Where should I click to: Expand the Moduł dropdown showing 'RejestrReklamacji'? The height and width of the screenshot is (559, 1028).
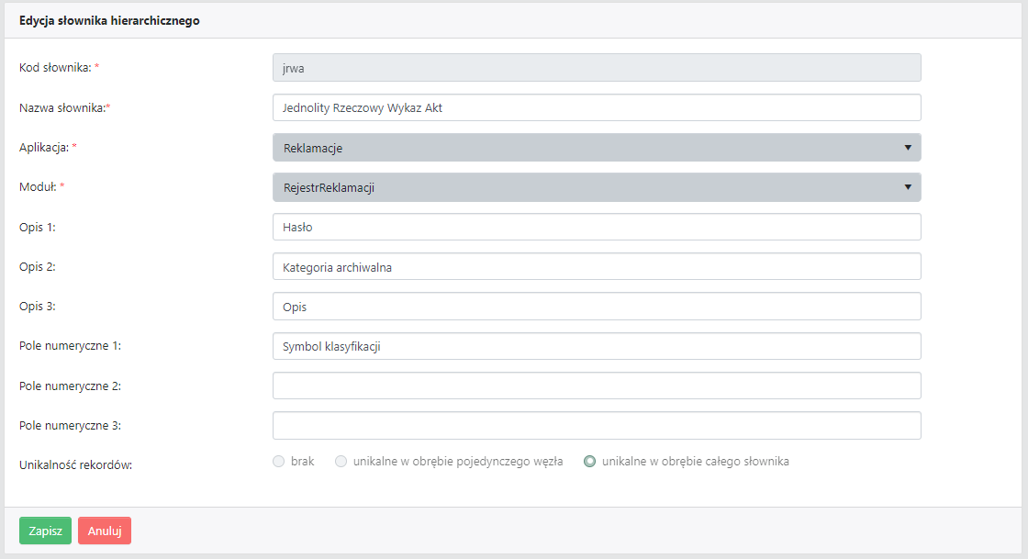point(597,187)
